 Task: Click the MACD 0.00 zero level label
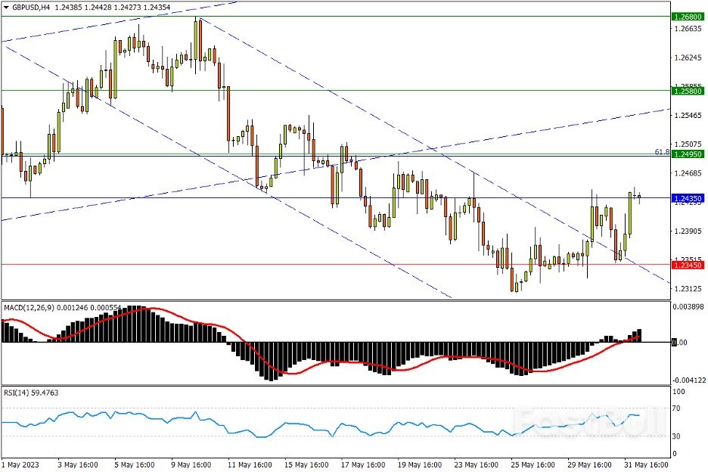click(x=681, y=343)
